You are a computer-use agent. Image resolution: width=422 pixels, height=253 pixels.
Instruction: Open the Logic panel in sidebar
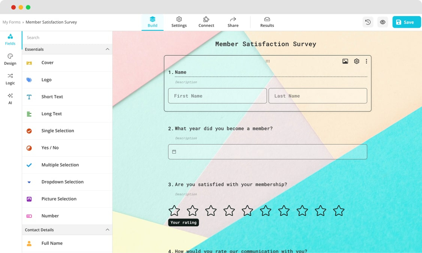click(x=10, y=79)
